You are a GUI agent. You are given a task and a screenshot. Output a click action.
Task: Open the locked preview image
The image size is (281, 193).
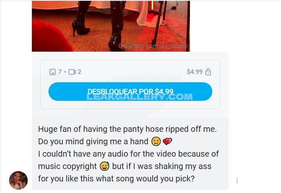(x=111, y=26)
